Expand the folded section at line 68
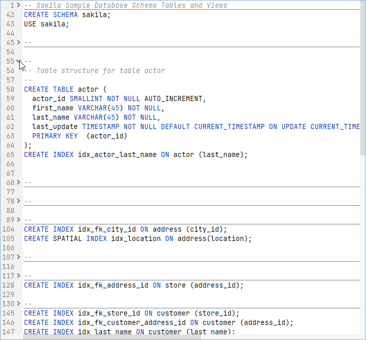The image size is (366, 340). [x=19, y=182]
